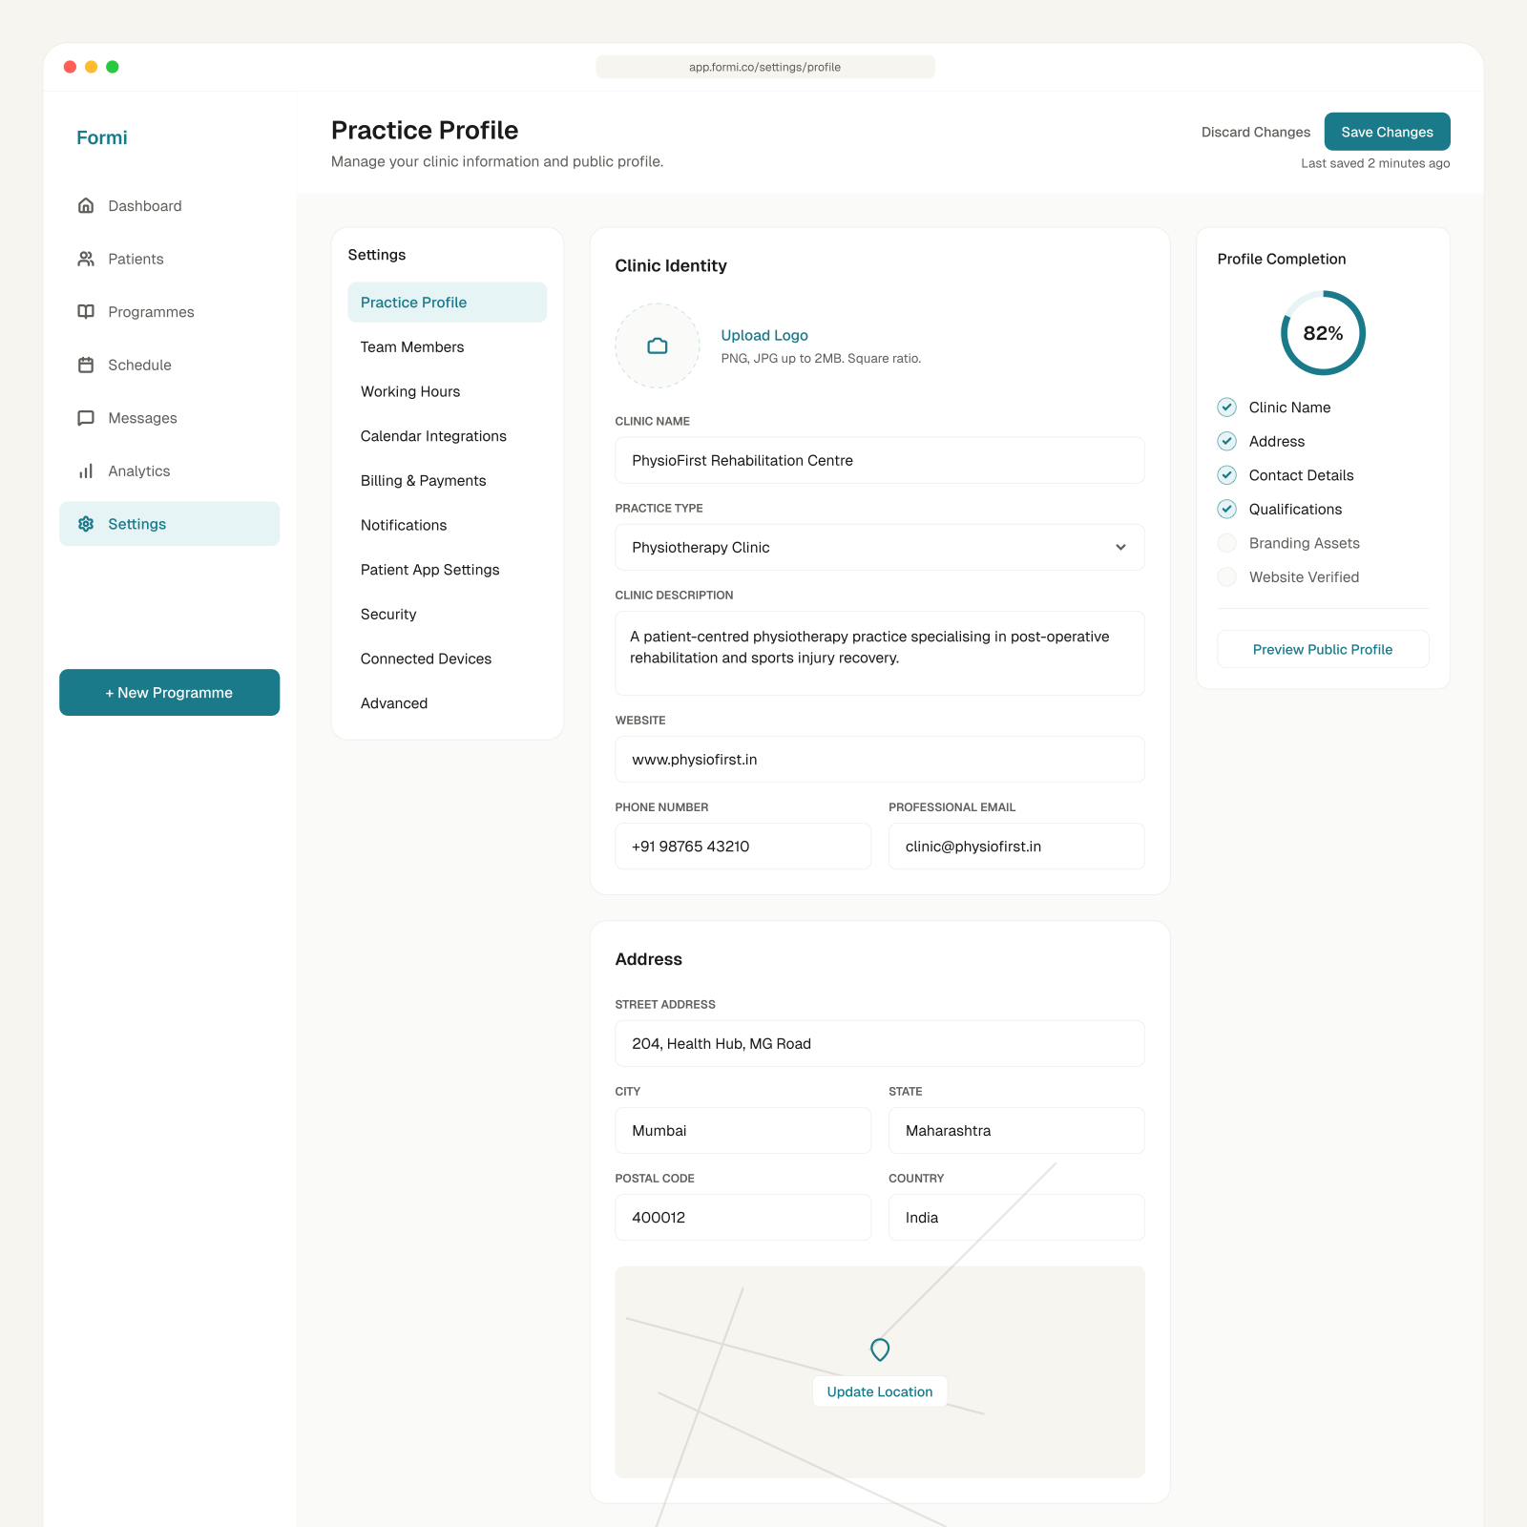Click the Messages chat bubble icon

click(x=86, y=418)
